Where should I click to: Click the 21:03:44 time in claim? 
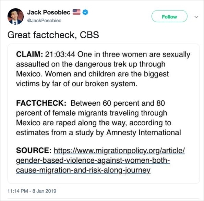(x=60, y=54)
